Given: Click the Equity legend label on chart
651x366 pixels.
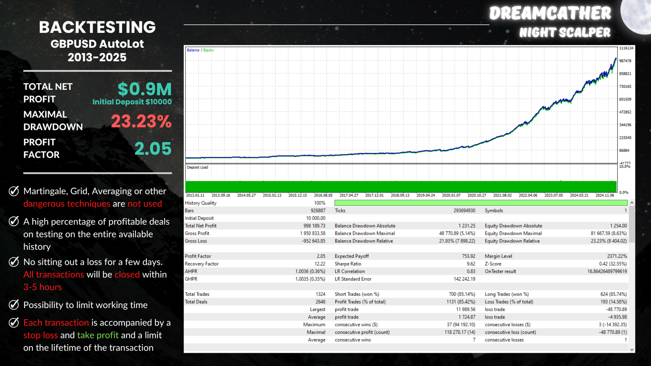Looking at the screenshot, I should tap(209, 50).
